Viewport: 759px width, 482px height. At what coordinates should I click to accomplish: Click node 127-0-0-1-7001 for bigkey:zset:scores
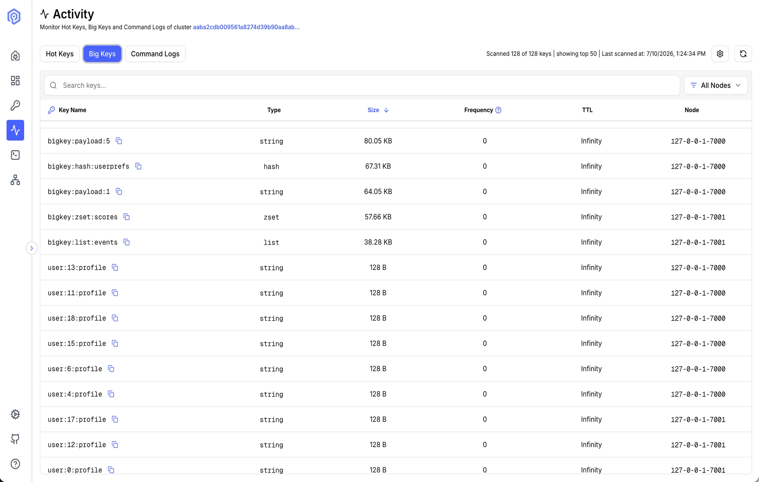point(698,217)
